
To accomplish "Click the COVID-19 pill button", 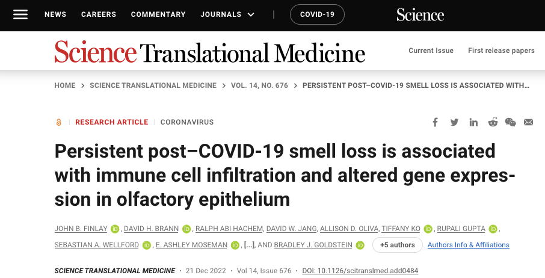I will click(317, 14).
